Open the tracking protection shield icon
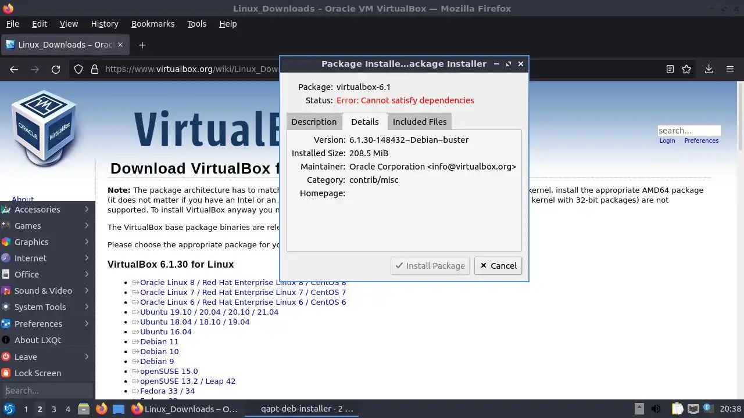The width and height of the screenshot is (744, 418). coord(78,69)
